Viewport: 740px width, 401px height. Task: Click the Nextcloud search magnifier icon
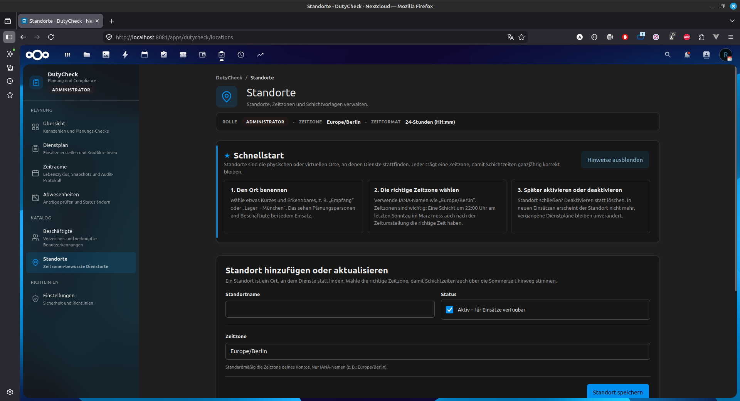tap(668, 55)
